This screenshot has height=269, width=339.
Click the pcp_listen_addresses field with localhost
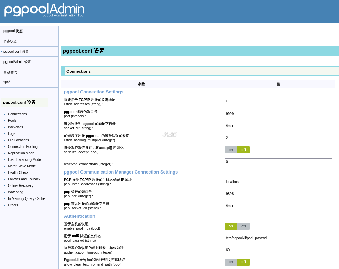point(278,182)
